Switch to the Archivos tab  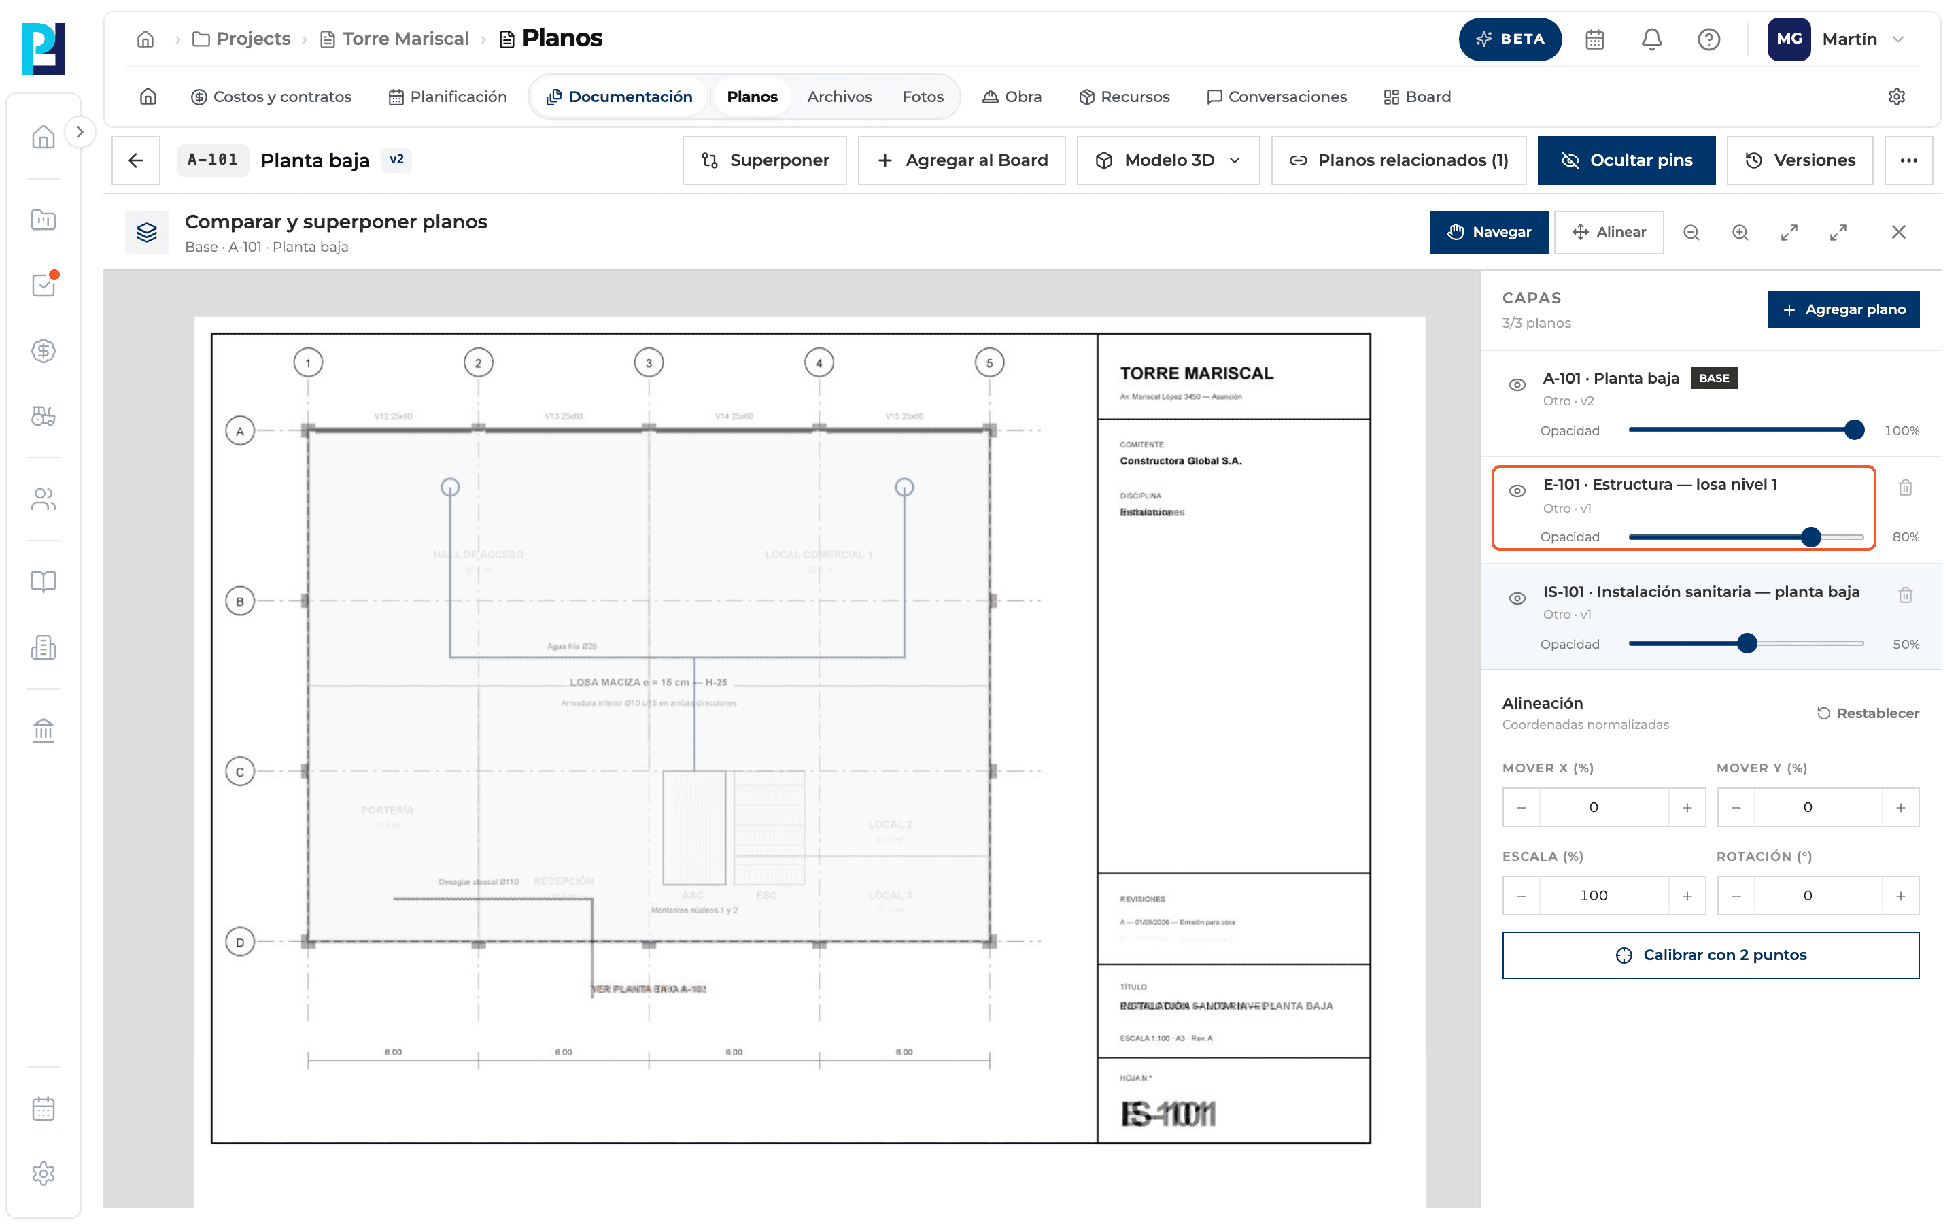point(839,97)
